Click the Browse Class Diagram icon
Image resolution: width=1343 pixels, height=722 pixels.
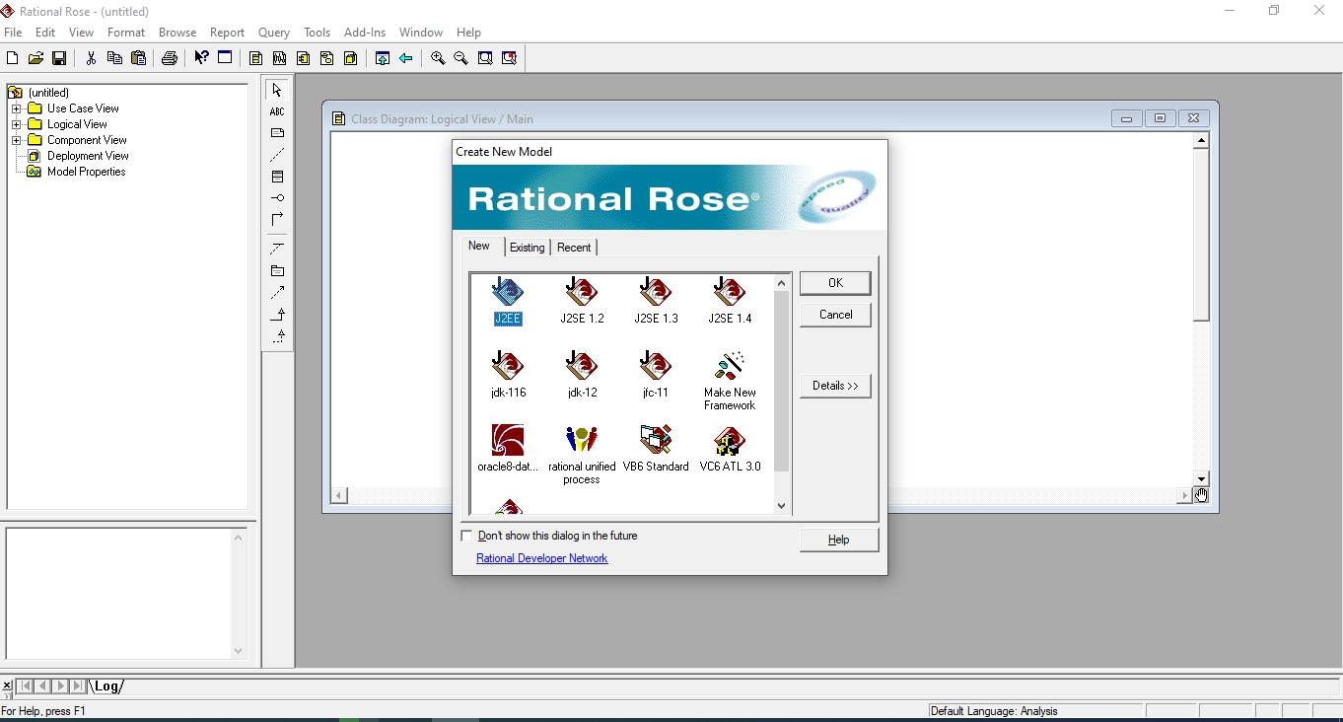click(255, 58)
